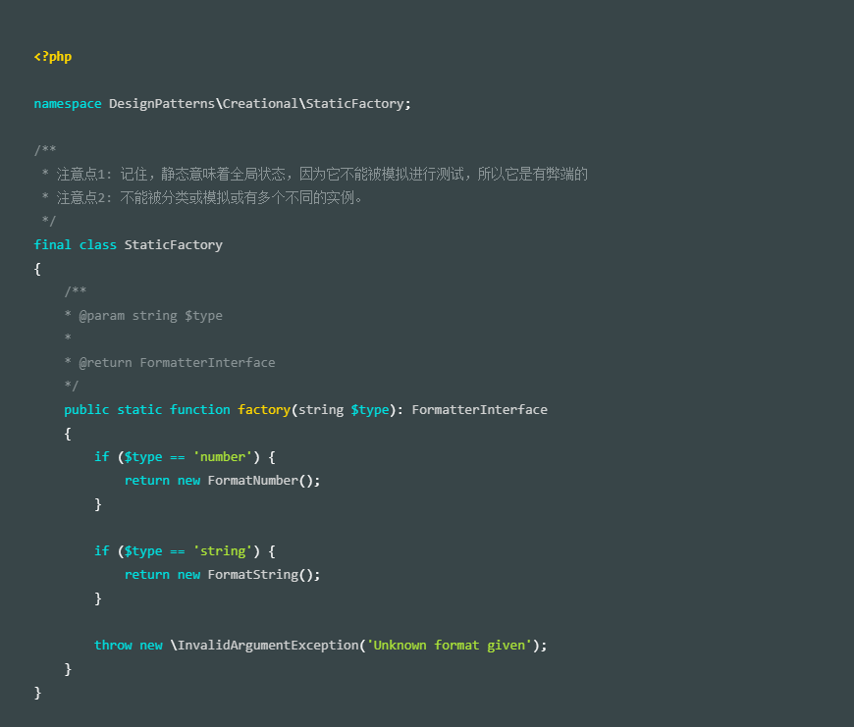Click the 'Unknown format given' message
The image size is (854, 727).
coord(450,646)
